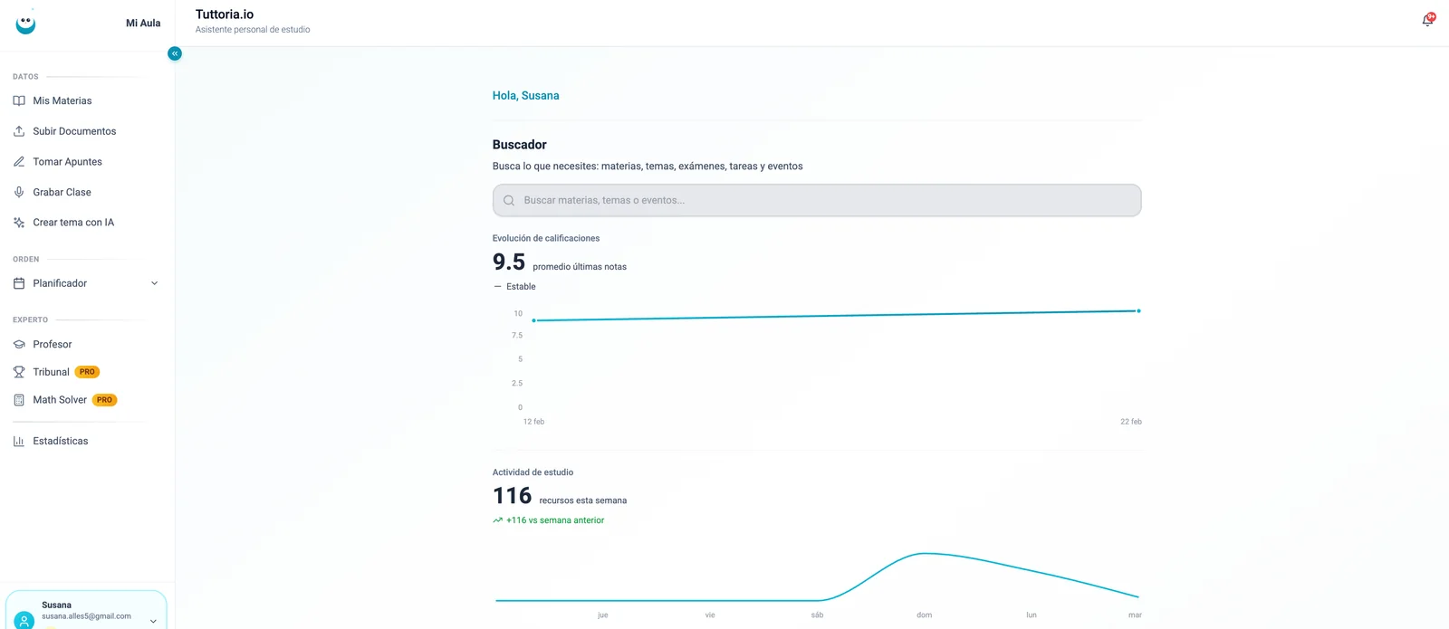1449x629 pixels.
Task: Click the susana.alles5@gmail.com email
Action: pyautogui.click(x=86, y=616)
